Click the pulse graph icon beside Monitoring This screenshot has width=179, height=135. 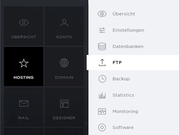point(102,111)
